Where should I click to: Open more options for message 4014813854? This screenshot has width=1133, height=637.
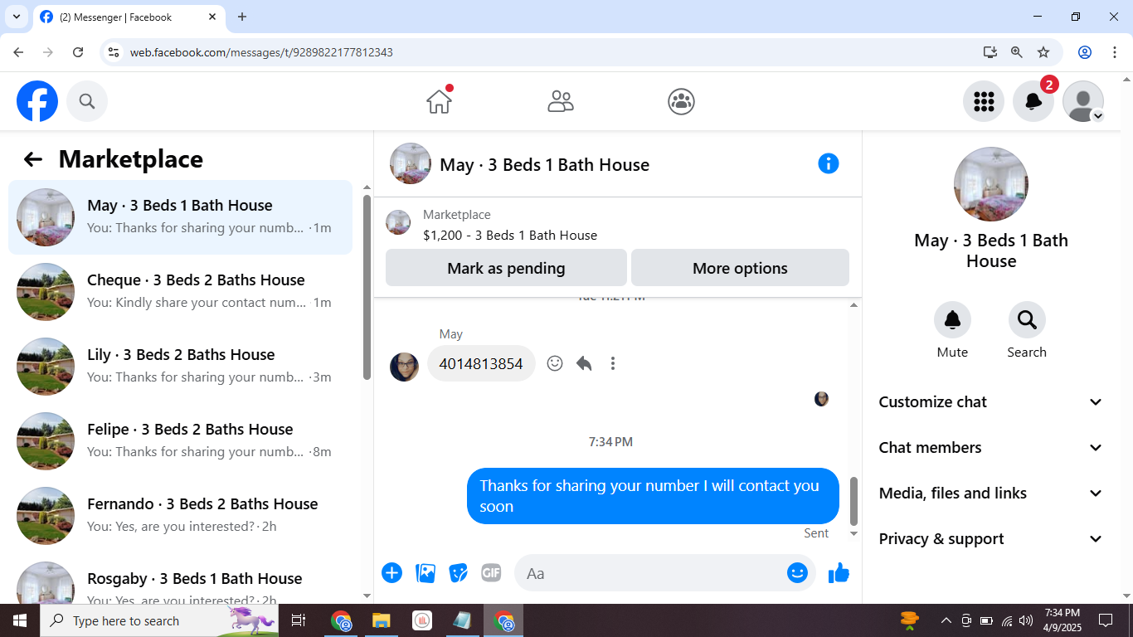(x=613, y=363)
